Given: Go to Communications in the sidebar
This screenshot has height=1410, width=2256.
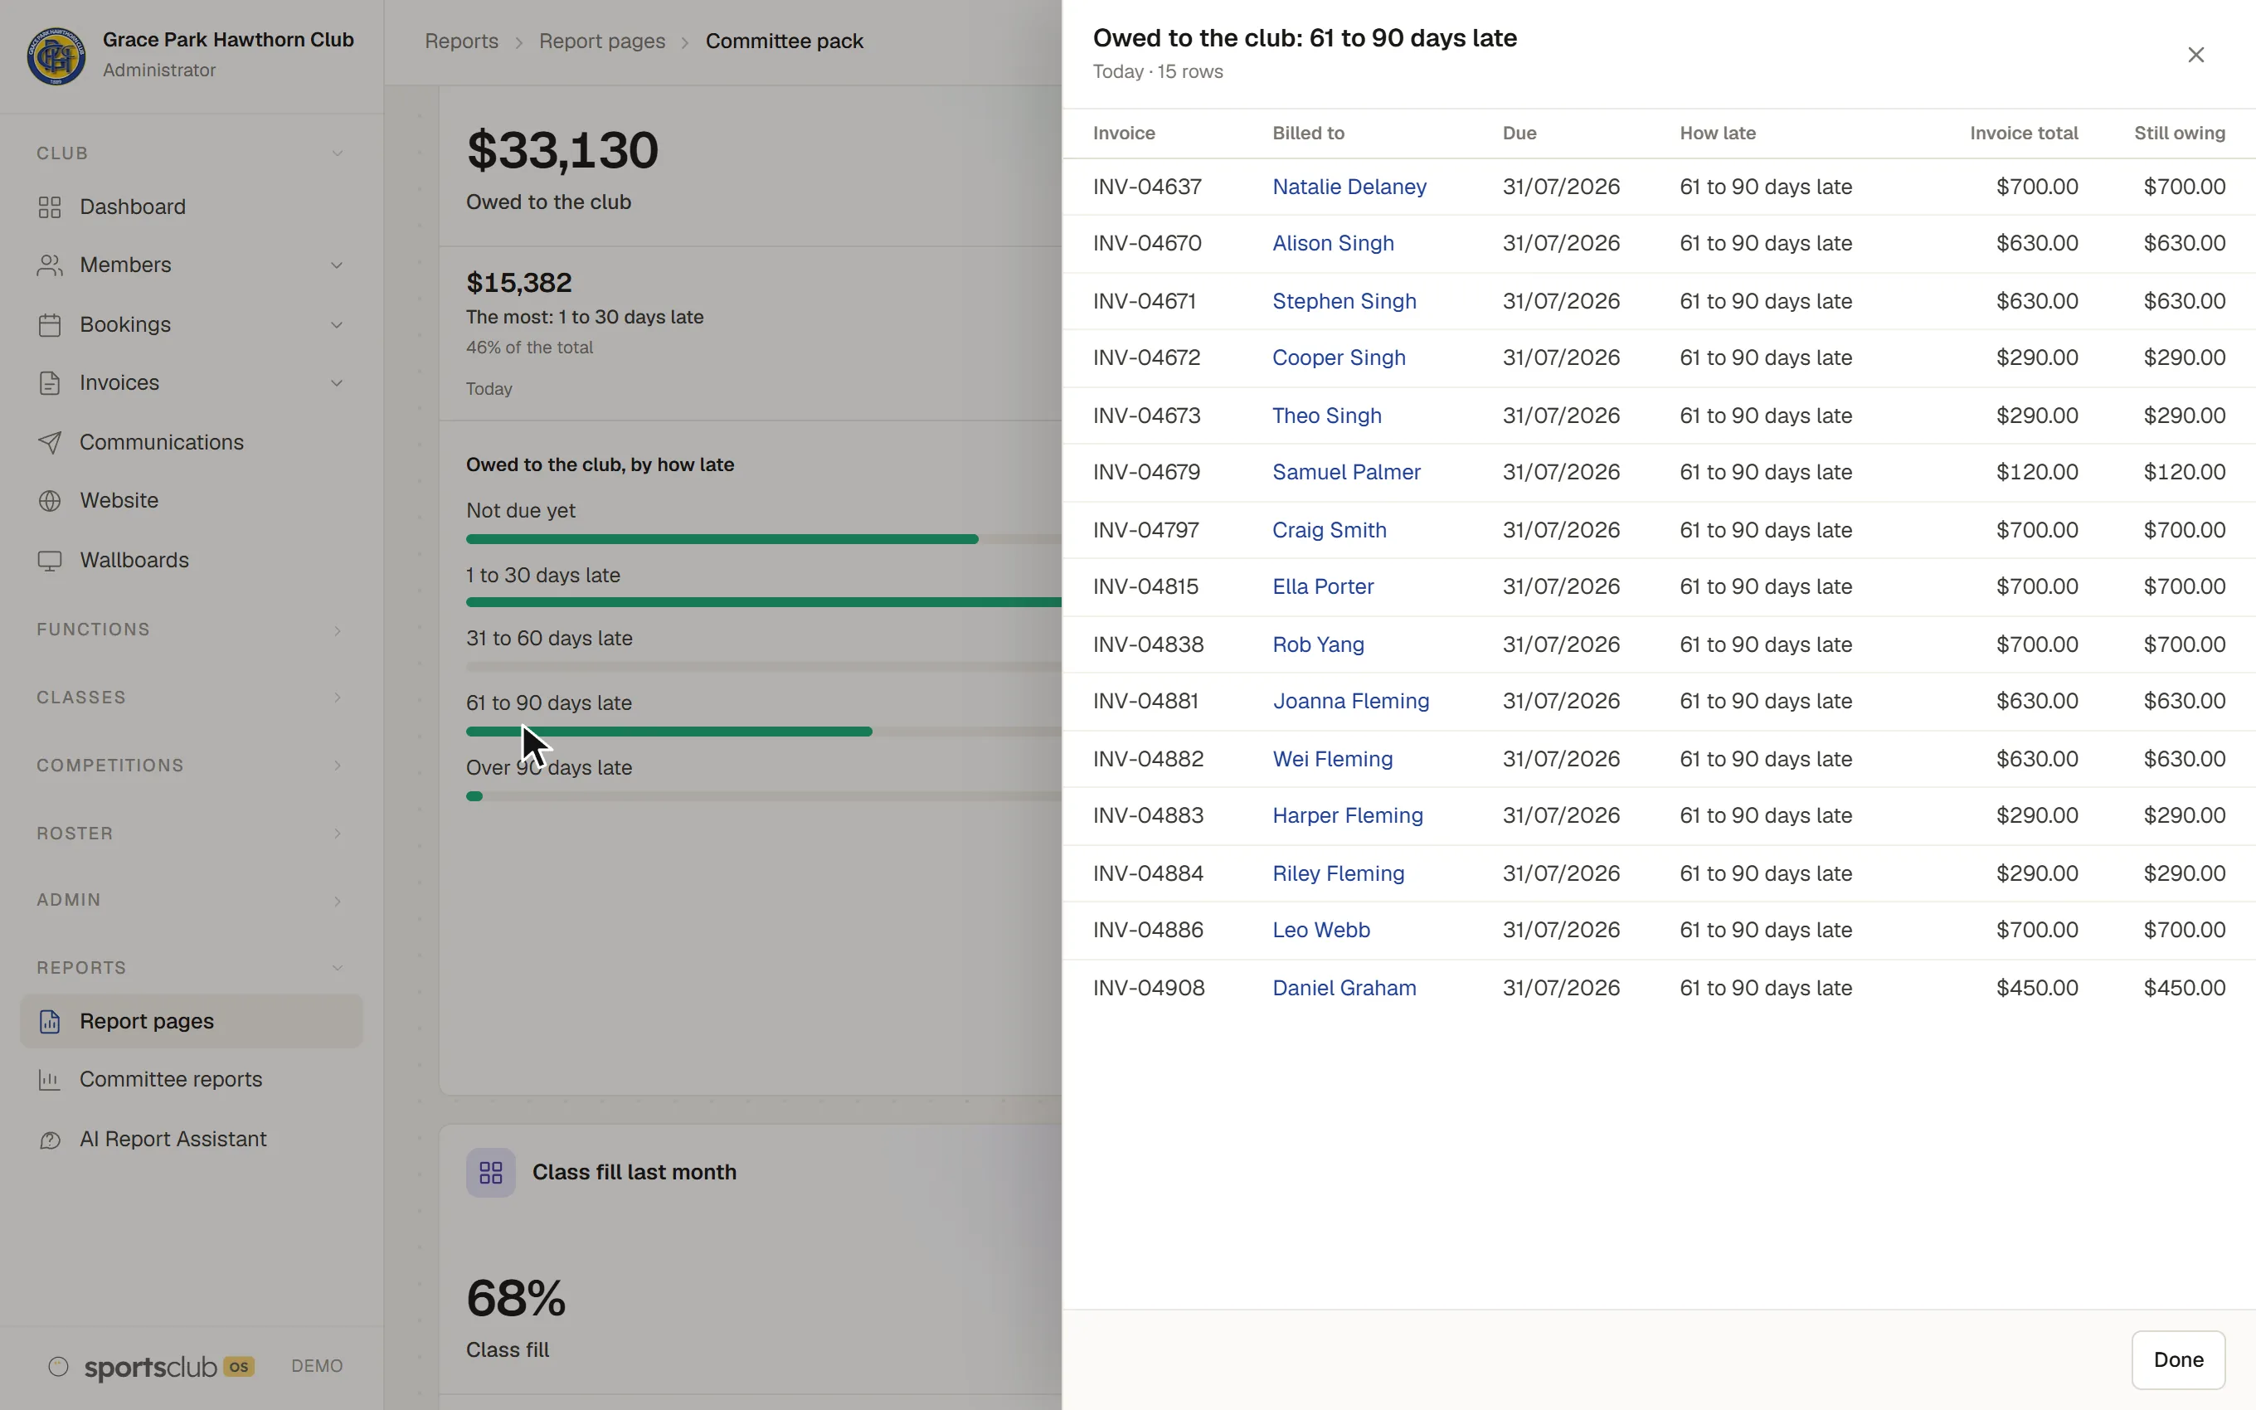Looking at the screenshot, I should point(190,442).
